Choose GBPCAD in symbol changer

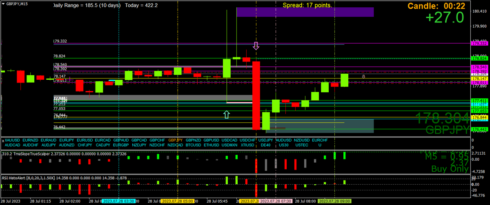(139, 140)
